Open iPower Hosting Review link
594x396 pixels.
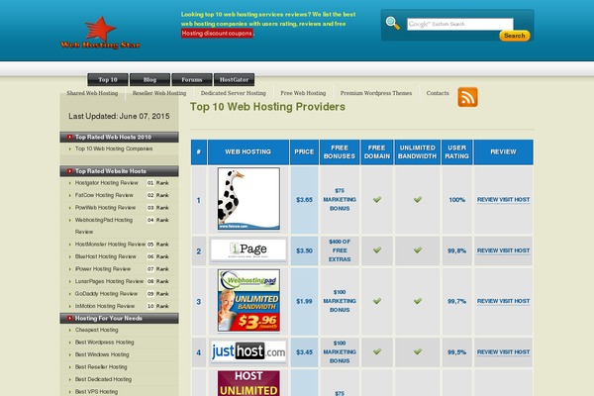point(103,269)
